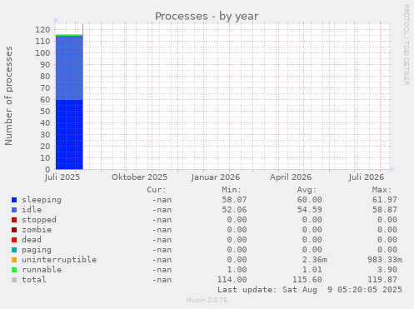Image resolution: width=414 pixels, height=309 pixels.
Task: Select the 'idle' legend label
Action: coord(32,210)
